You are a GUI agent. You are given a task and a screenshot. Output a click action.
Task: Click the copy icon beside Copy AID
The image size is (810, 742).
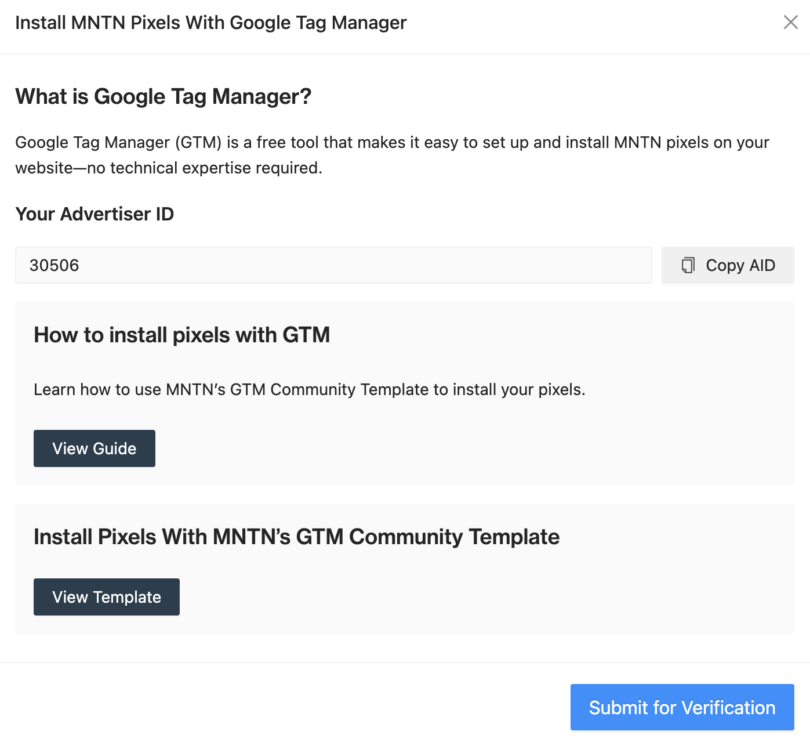click(688, 265)
